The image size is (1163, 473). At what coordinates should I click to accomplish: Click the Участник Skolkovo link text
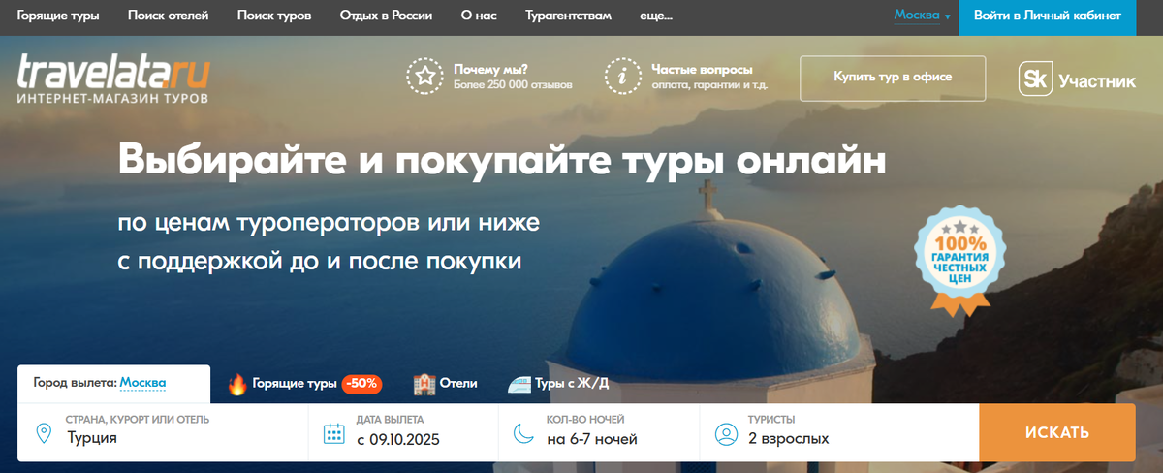pyautogui.click(x=1097, y=80)
